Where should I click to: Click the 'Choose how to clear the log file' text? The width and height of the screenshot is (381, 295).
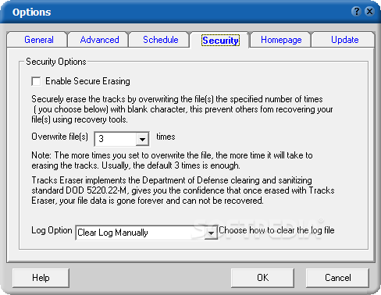[276, 230]
